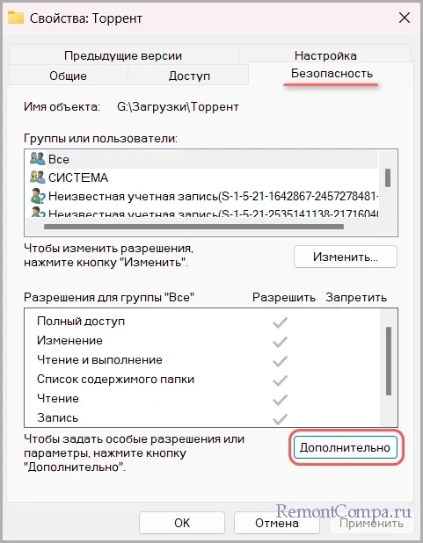Select the Все group icon
The width and height of the screenshot is (423, 543).
tap(37, 159)
